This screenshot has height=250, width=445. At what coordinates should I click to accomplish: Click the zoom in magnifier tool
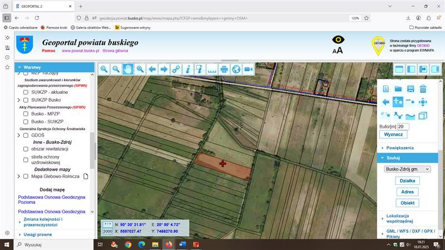(x=104, y=69)
